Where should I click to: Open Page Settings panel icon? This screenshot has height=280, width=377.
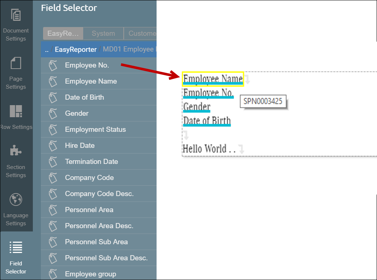pyautogui.click(x=16, y=63)
